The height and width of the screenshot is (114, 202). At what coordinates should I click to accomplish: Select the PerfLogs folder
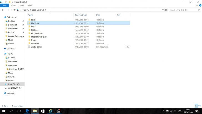pos(79,30)
